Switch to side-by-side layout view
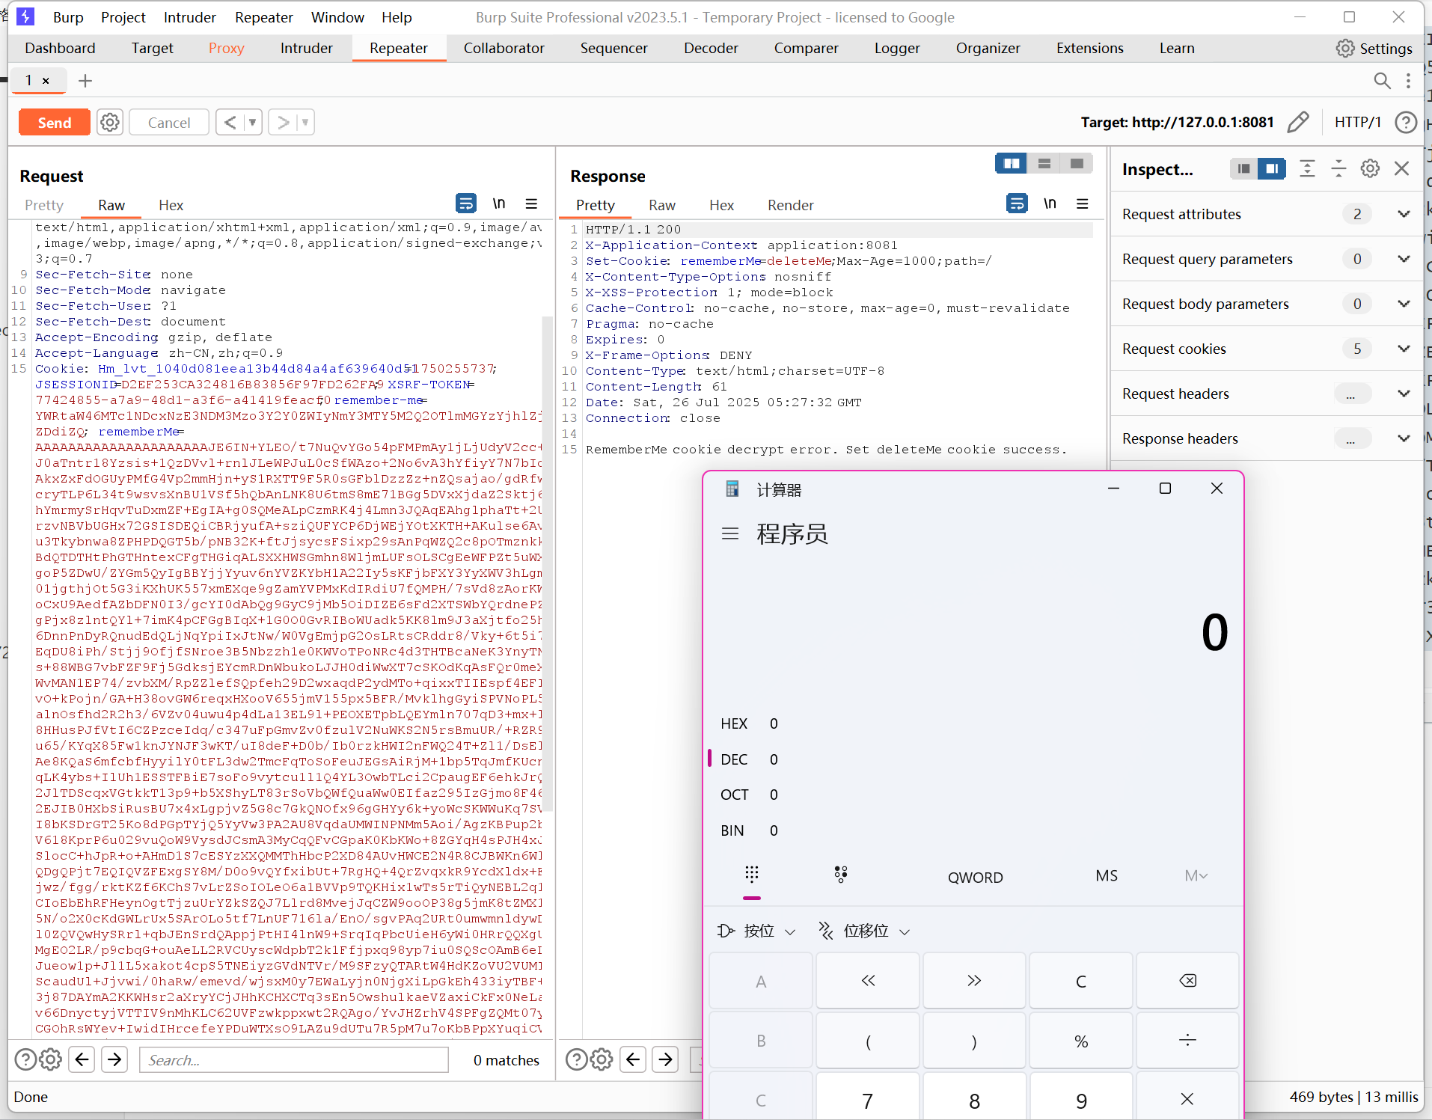 click(x=1012, y=163)
